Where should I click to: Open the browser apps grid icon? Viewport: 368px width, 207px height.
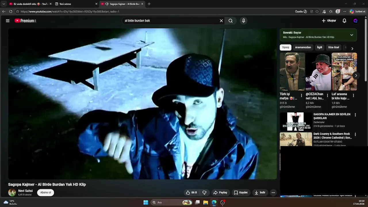click(311, 11)
